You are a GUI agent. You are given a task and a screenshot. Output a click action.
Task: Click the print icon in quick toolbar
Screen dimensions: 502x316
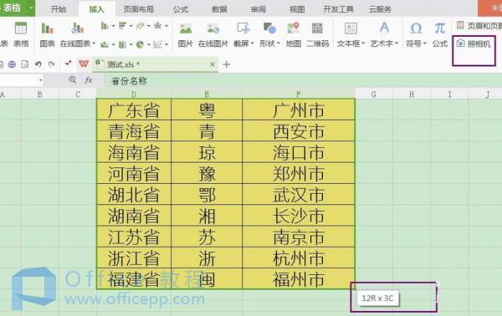[x=12, y=64]
